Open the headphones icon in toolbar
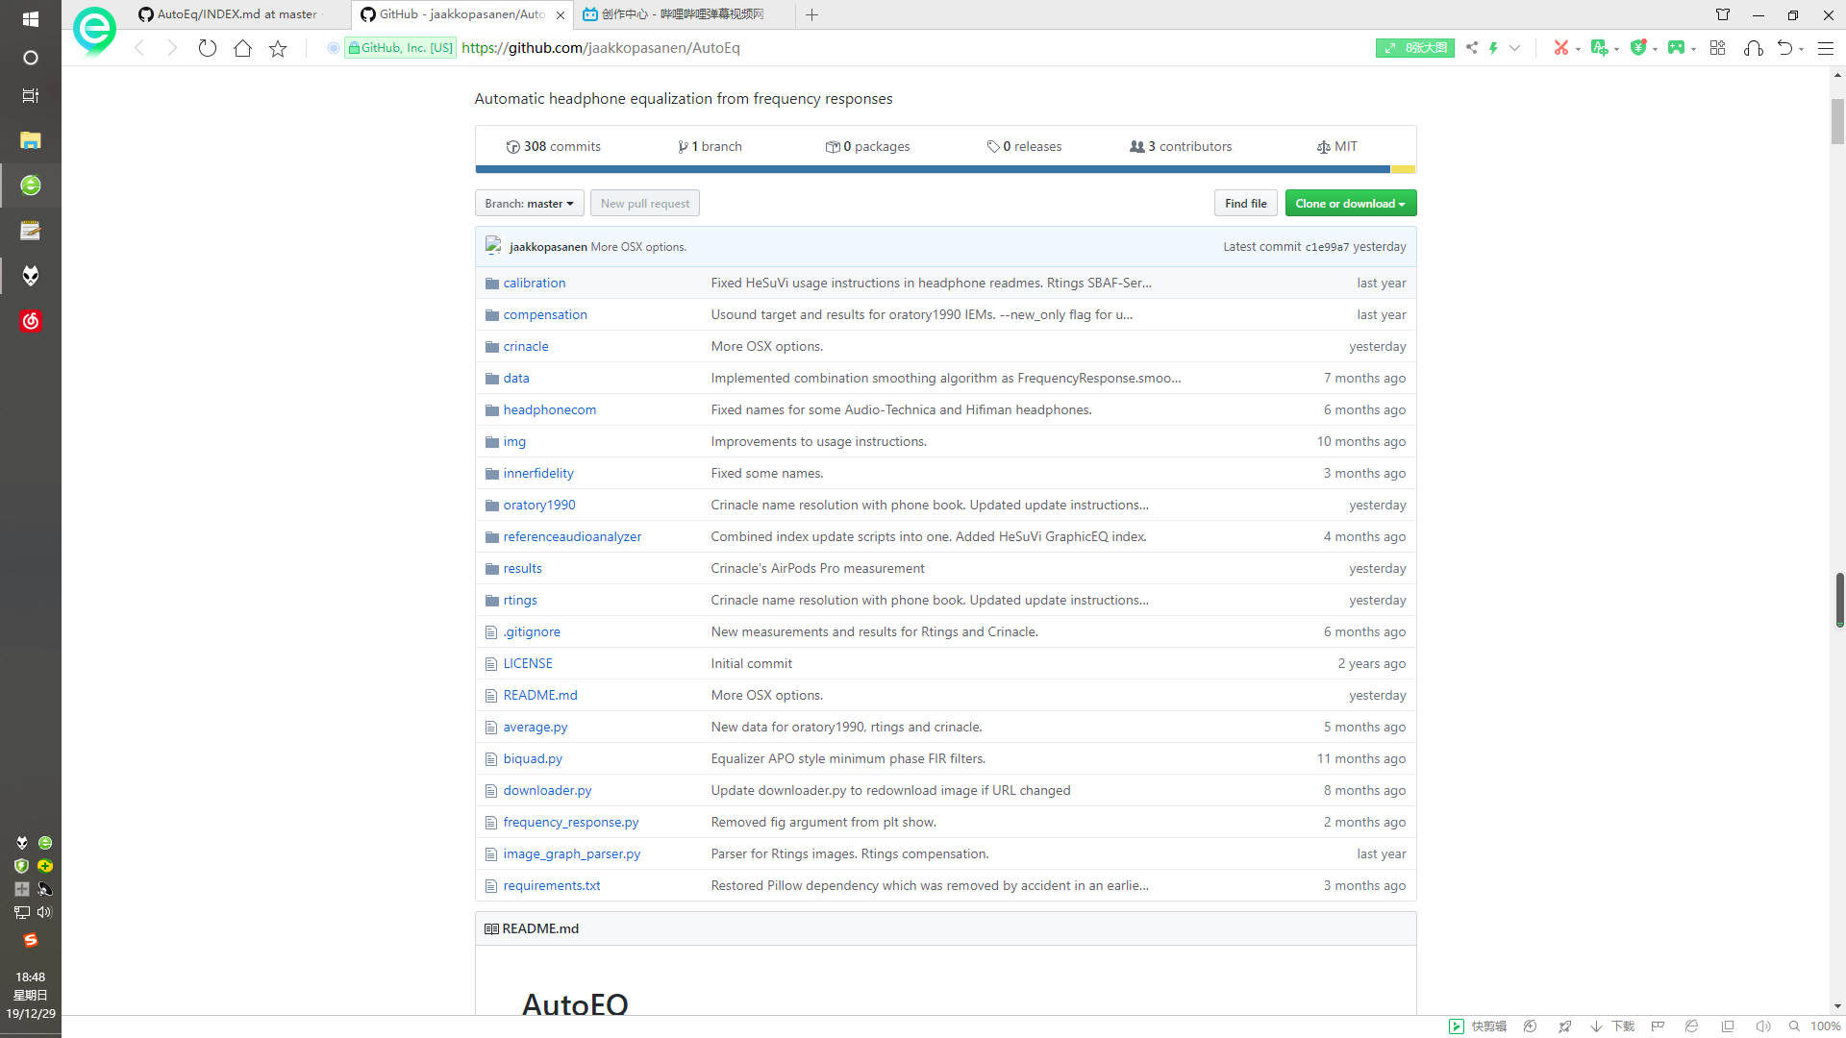 coord(1753,48)
